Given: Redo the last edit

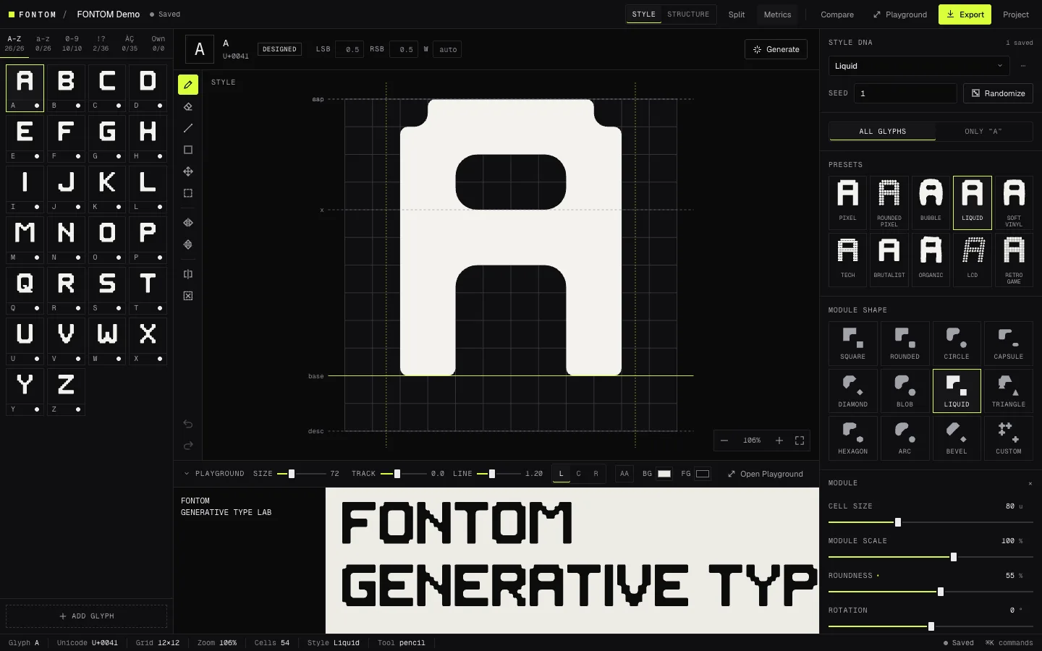Looking at the screenshot, I should click(188, 446).
